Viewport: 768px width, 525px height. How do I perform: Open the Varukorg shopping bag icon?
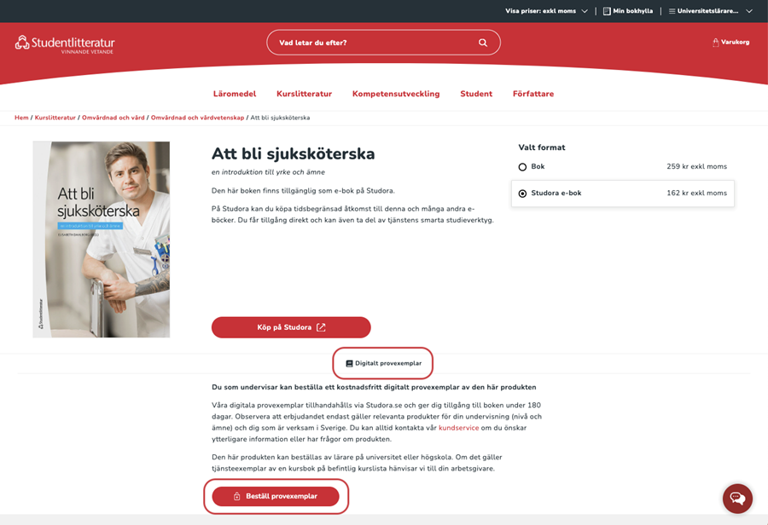tap(716, 43)
